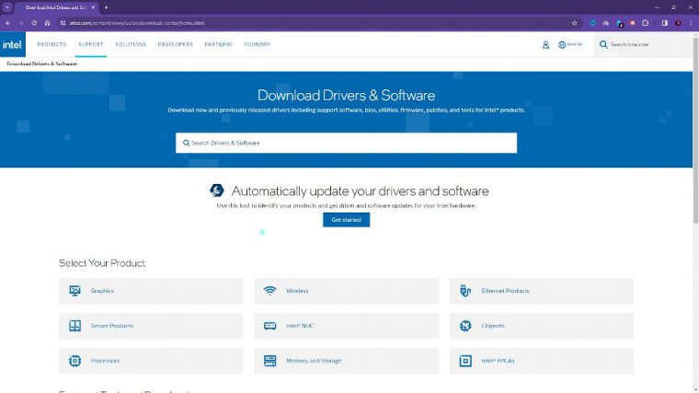Open a new browser tab
The height and width of the screenshot is (393, 699).
(106, 7)
